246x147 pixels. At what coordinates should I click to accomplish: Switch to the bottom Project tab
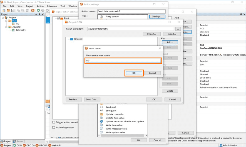point(6,141)
